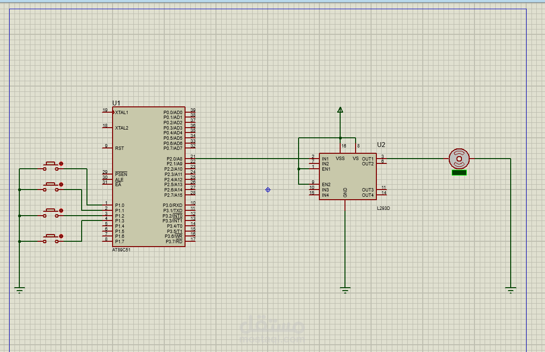The width and height of the screenshot is (545, 352).
Task: Click the P2.7/A15 pin label
Action: [173, 195]
